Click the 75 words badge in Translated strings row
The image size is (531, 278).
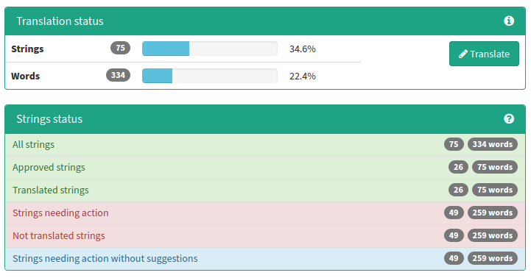point(495,190)
